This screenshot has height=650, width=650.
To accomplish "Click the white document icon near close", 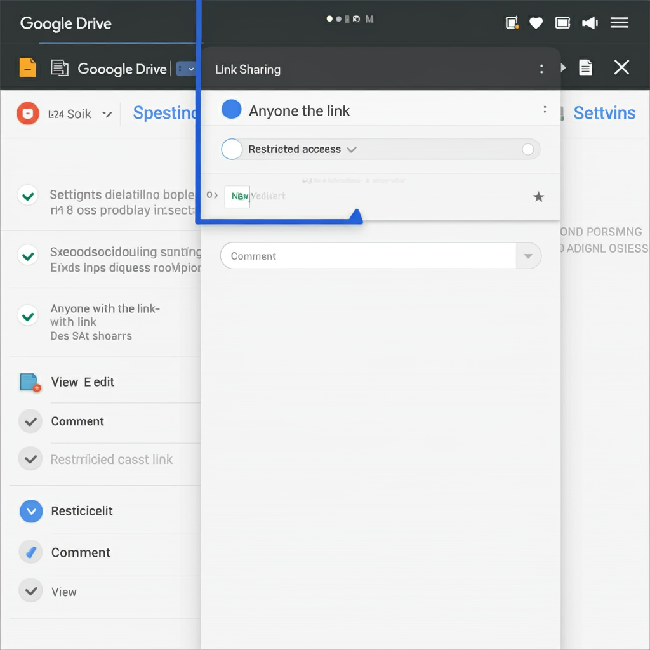I will (x=585, y=67).
